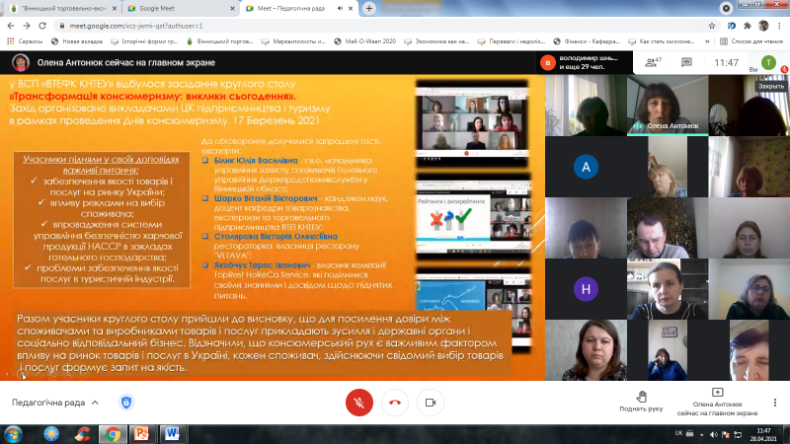Switch to the Вінницький торговельно-економічний tab
Viewport: 790px width, 444px height.
[64, 8]
